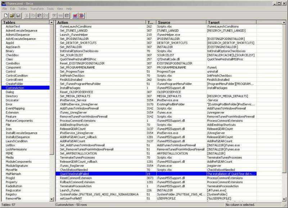The image size is (288, 208).
Task: Click the Open file folder icon
Action: [x=12, y=16]
